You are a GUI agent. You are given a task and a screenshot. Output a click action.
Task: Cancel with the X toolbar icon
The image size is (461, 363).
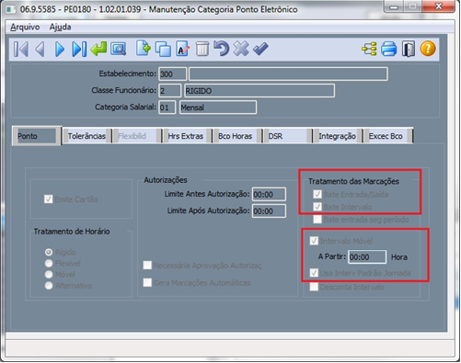[x=241, y=49]
